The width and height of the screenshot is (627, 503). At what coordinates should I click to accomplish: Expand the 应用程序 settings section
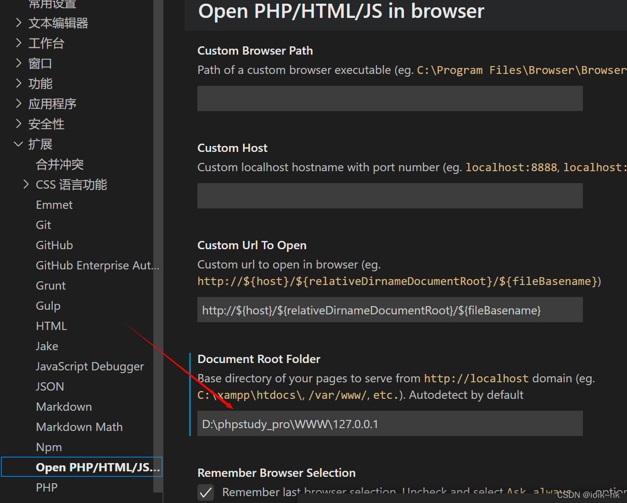click(x=19, y=103)
